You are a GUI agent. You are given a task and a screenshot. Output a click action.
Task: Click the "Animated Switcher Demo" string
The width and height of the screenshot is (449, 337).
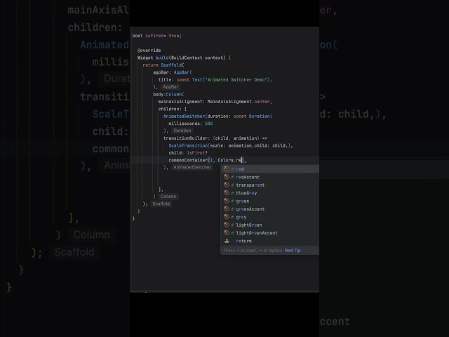pyautogui.click(x=237, y=79)
